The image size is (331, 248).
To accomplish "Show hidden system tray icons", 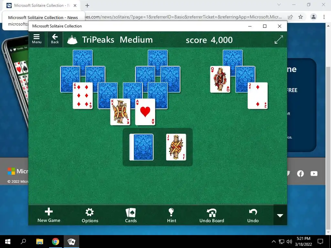I will (273, 242).
